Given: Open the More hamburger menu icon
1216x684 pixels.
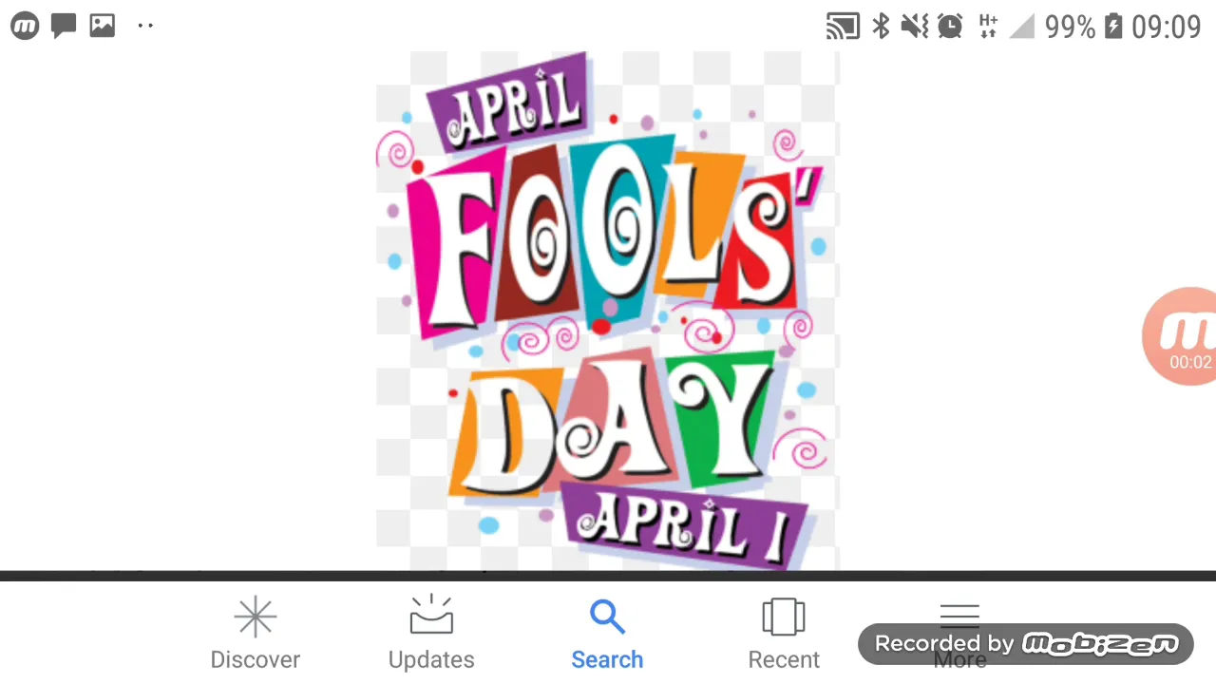Looking at the screenshot, I should coord(959,616).
